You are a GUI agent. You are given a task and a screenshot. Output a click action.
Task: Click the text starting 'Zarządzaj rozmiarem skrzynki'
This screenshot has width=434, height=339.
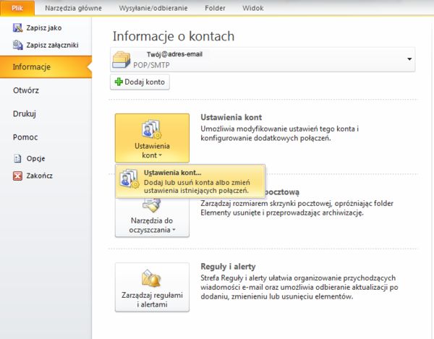pos(297,208)
